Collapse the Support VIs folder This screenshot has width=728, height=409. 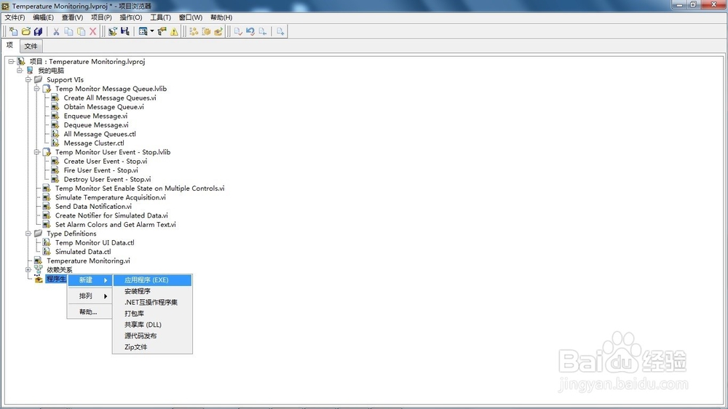pos(28,79)
